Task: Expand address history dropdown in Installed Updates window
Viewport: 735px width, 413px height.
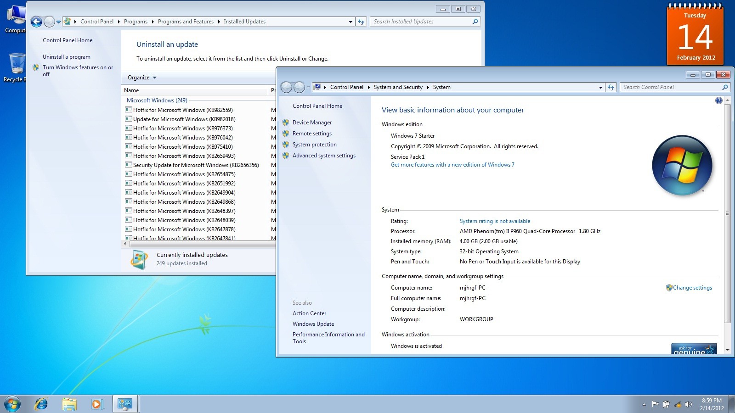Action: click(351, 22)
